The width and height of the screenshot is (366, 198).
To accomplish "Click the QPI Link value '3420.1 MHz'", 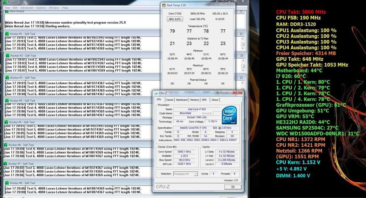I will tap(184, 164).
